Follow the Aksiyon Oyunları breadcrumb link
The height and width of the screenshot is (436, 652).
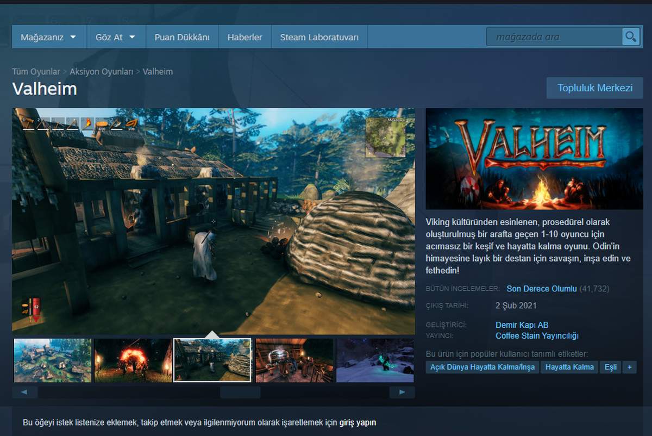tap(101, 71)
